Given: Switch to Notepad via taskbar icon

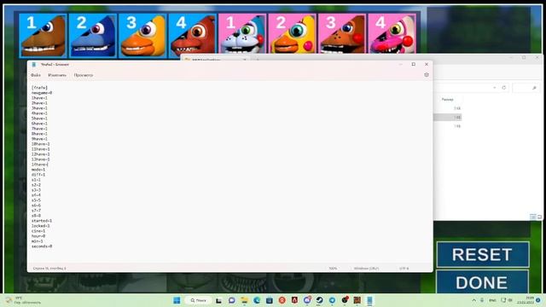Looking at the screenshot, I should [x=369, y=300].
